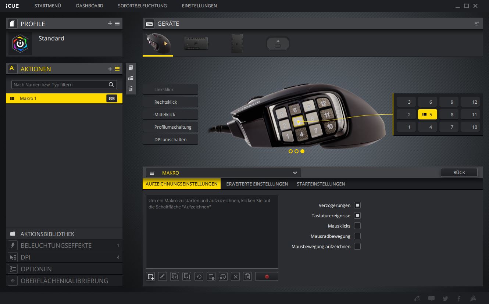Open the Profile panel menu icon
This screenshot has width=489, height=304.
[x=117, y=24]
